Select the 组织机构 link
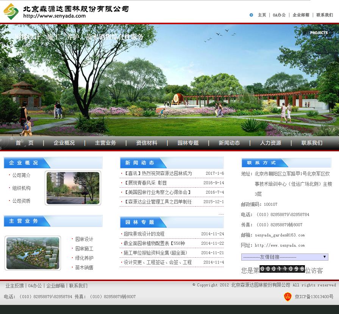This screenshot has height=314, width=339. [x=21, y=188]
